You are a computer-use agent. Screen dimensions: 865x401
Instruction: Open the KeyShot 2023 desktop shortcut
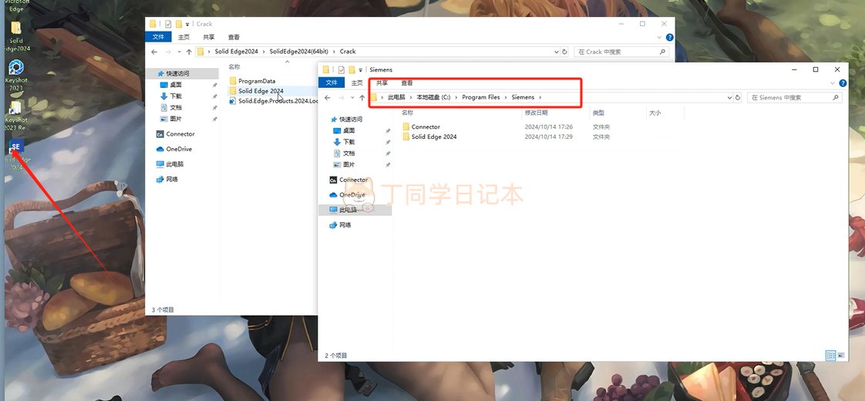pos(16,75)
